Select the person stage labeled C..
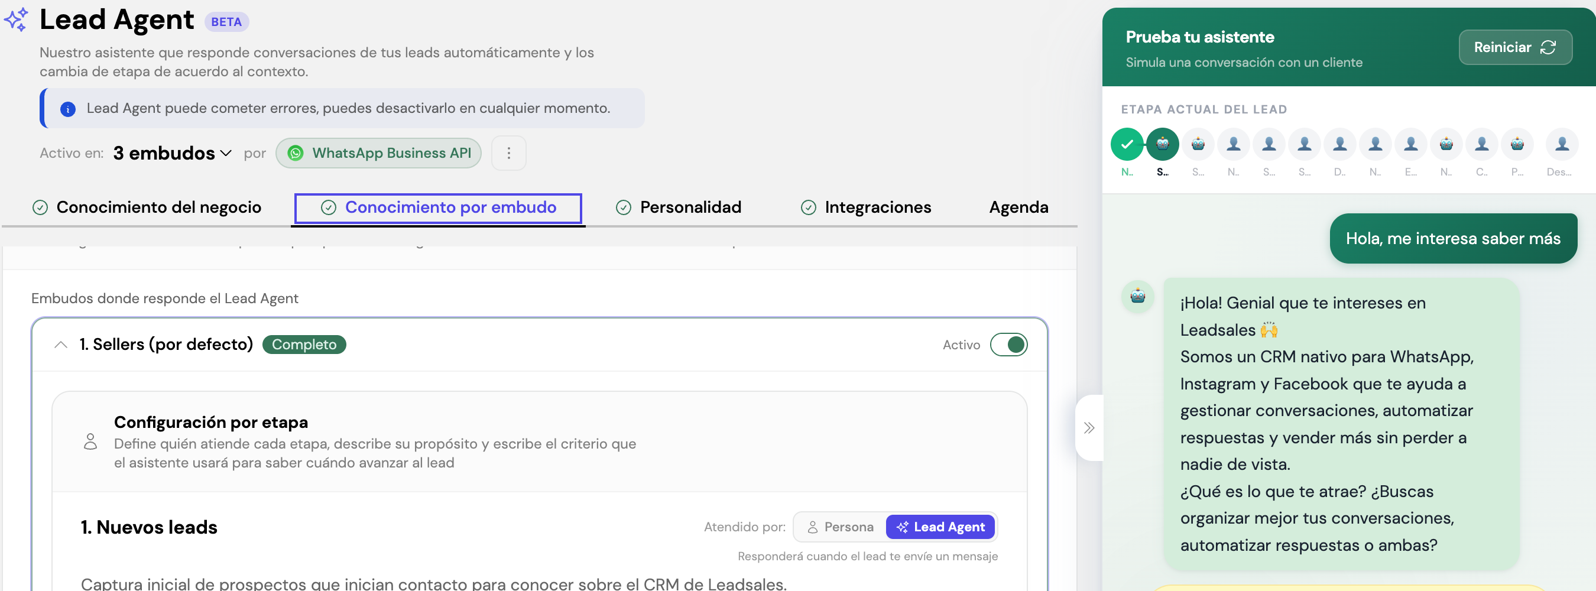Screen dimensions: 1596x591 (x=1481, y=144)
